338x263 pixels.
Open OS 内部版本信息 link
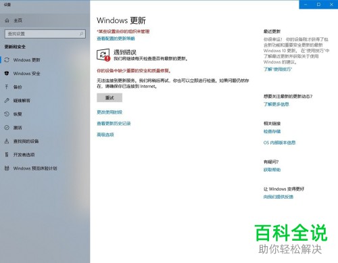point(279,143)
